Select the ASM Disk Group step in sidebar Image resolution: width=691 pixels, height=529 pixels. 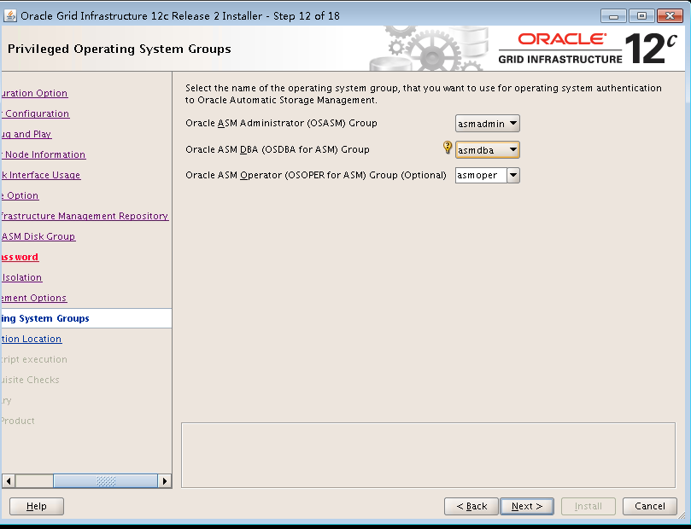[38, 236]
